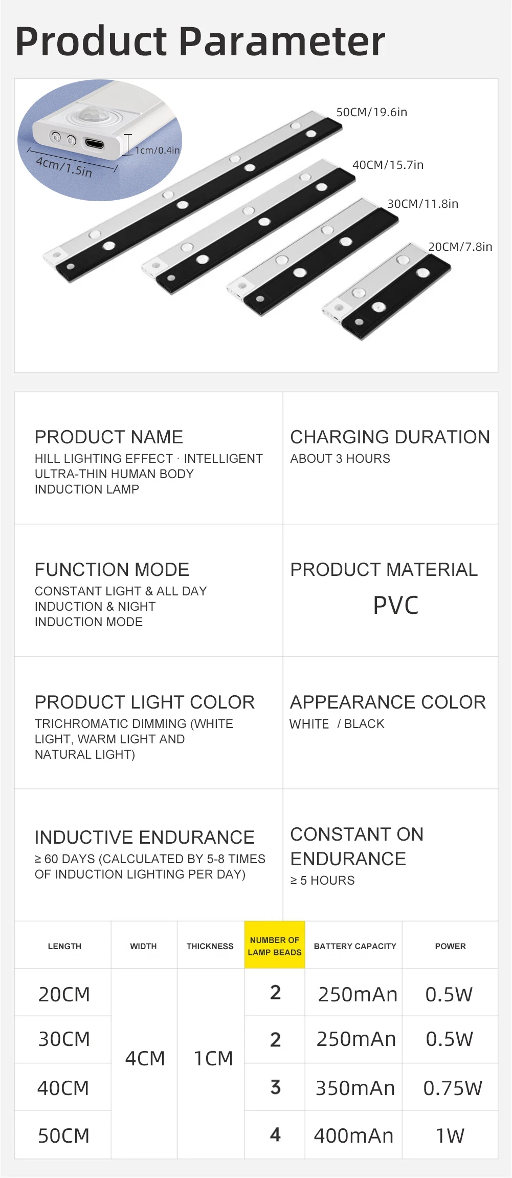Click the yellow NUMBER OF LAMP BEADS header
512x1178 pixels.
point(275,946)
